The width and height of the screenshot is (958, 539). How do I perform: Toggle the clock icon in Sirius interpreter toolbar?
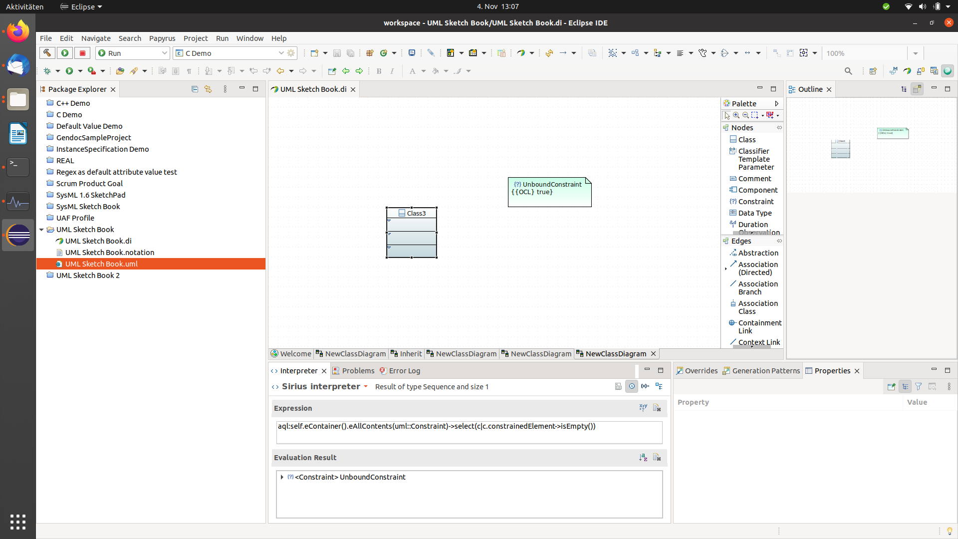(x=632, y=386)
